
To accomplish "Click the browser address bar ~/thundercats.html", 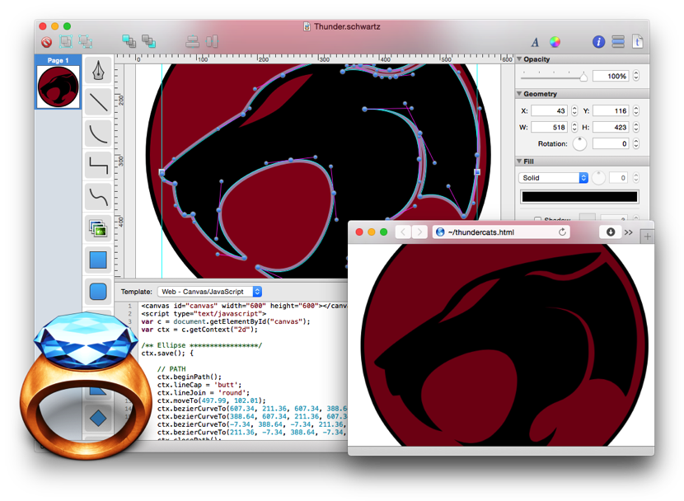I will coord(501,232).
